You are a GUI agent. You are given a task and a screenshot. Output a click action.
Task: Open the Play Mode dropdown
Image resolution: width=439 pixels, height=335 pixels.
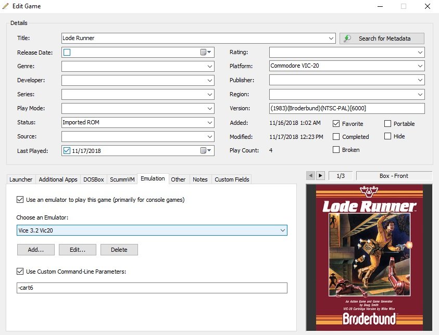(x=210, y=109)
